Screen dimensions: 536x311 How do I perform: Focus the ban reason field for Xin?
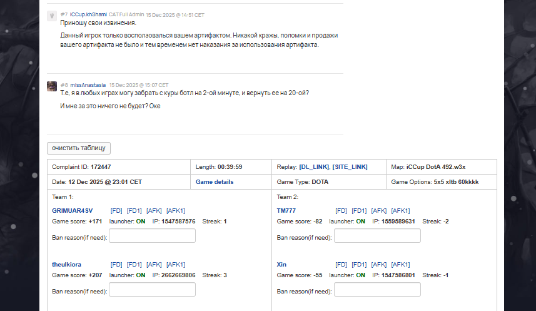click(377, 290)
